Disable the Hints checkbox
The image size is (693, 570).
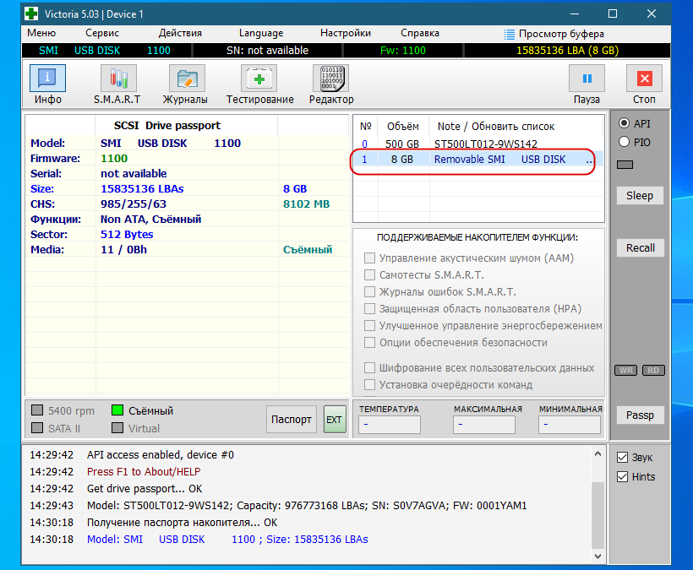623,477
